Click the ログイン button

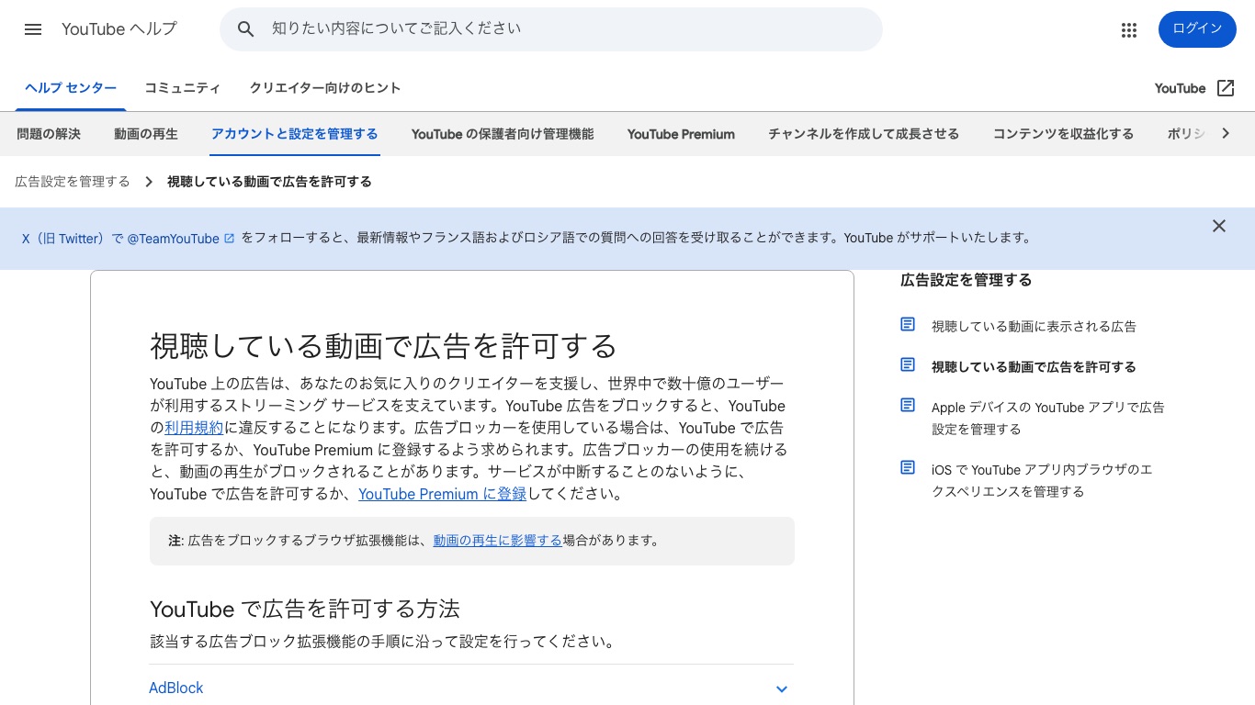point(1197,29)
